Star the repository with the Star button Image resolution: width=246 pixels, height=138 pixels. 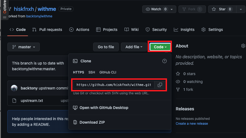pos(222,9)
